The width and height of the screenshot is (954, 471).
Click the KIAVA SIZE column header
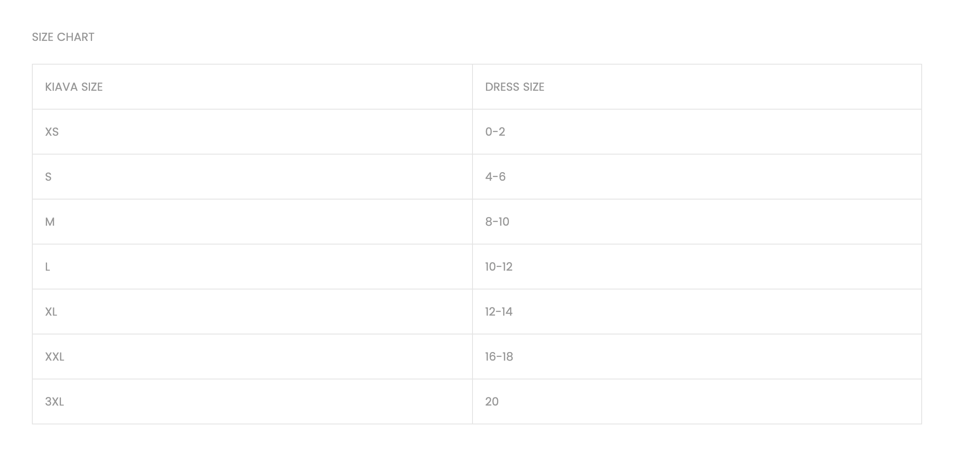[74, 87]
